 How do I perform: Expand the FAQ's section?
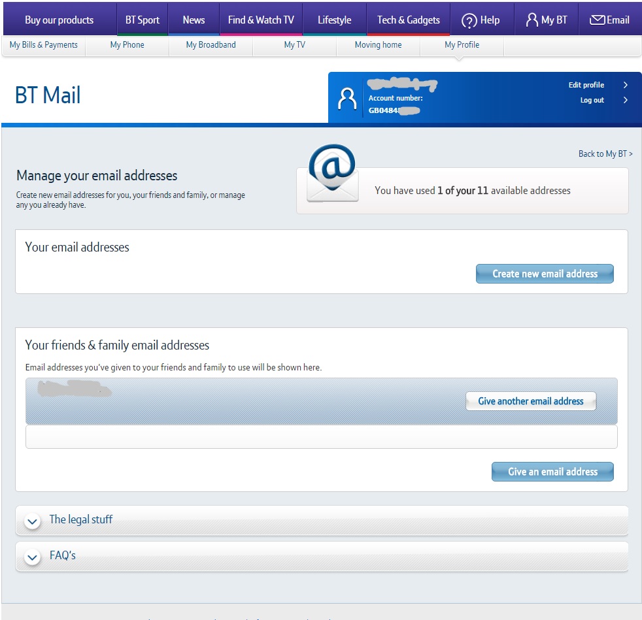click(x=32, y=557)
